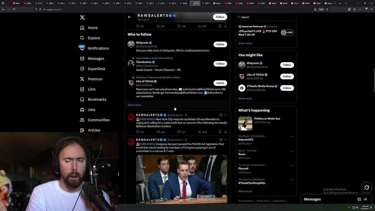Reply icon on the top partially shown post
Image resolution: width=375 pixels, height=211 pixels.
click(138, 26)
